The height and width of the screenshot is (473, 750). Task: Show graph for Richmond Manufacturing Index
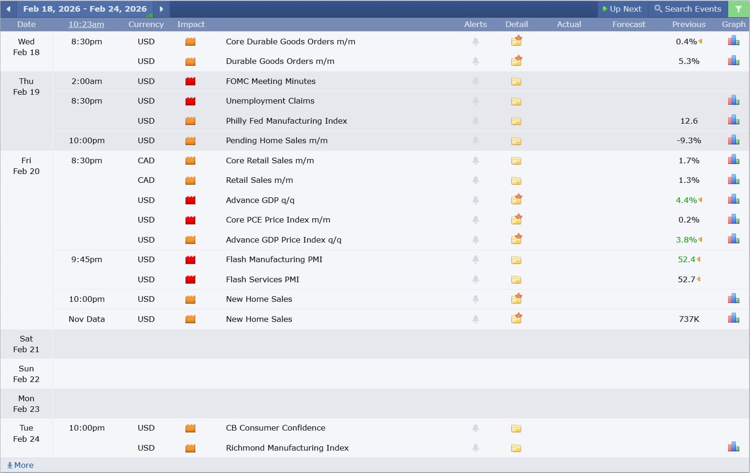[733, 447]
